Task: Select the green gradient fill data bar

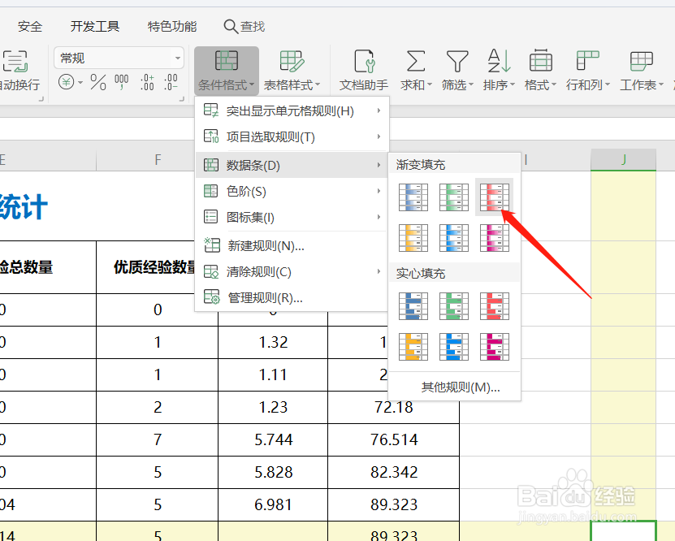Action: click(x=453, y=196)
